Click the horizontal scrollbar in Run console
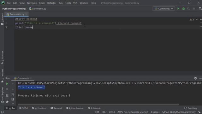 click(98, 104)
